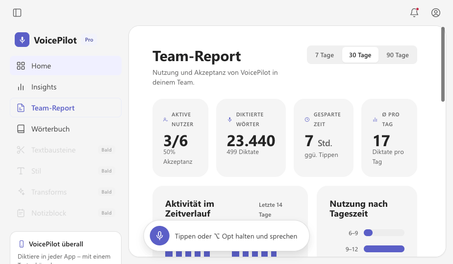This screenshot has width=453, height=264.
Task: Click the Home grid icon
Action: 21,66
